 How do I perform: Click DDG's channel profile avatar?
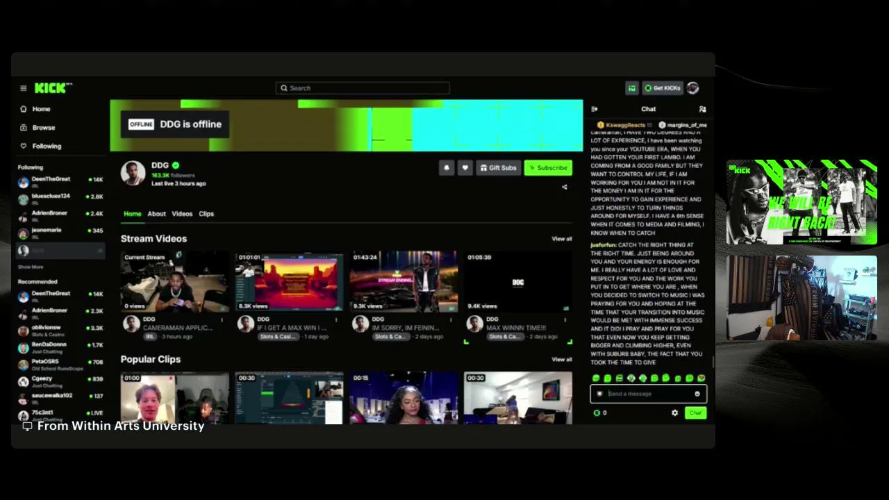click(133, 173)
